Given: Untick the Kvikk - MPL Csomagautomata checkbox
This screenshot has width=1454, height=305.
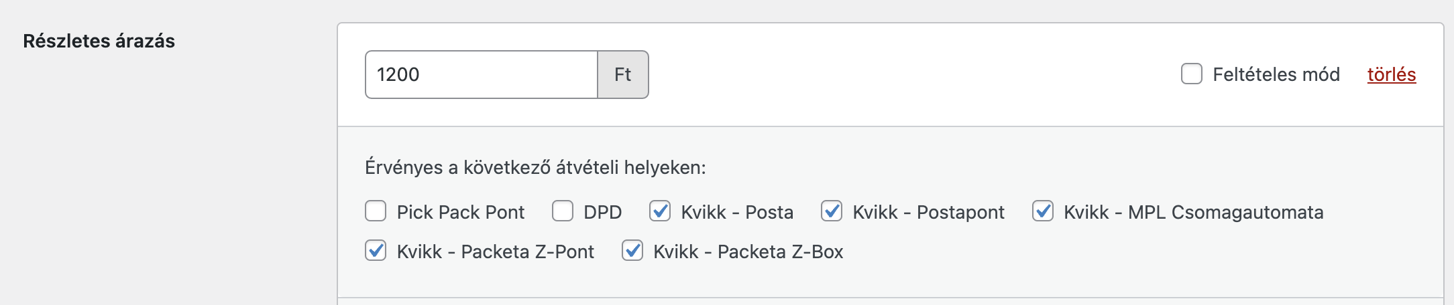Looking at the screenshot, I should click(x=1043, y=211).
